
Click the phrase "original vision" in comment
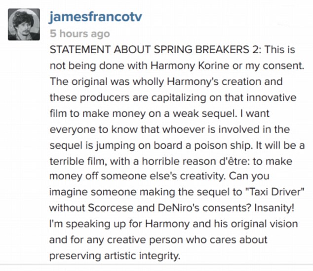click(264, 224)
